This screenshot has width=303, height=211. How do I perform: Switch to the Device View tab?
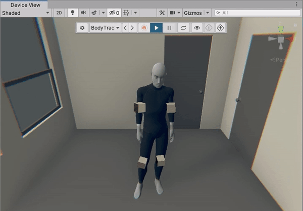pos(25,5)
